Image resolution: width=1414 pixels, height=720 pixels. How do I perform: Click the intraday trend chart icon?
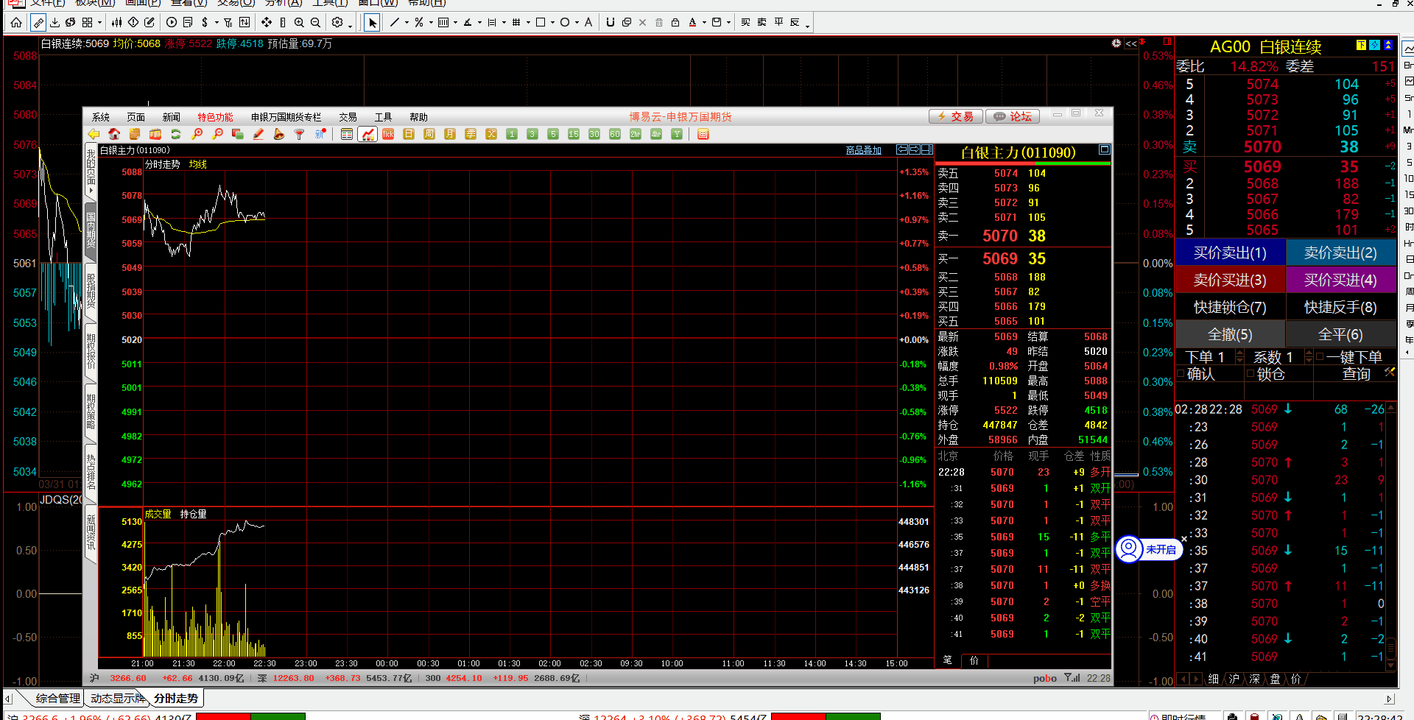click(367, 134)
